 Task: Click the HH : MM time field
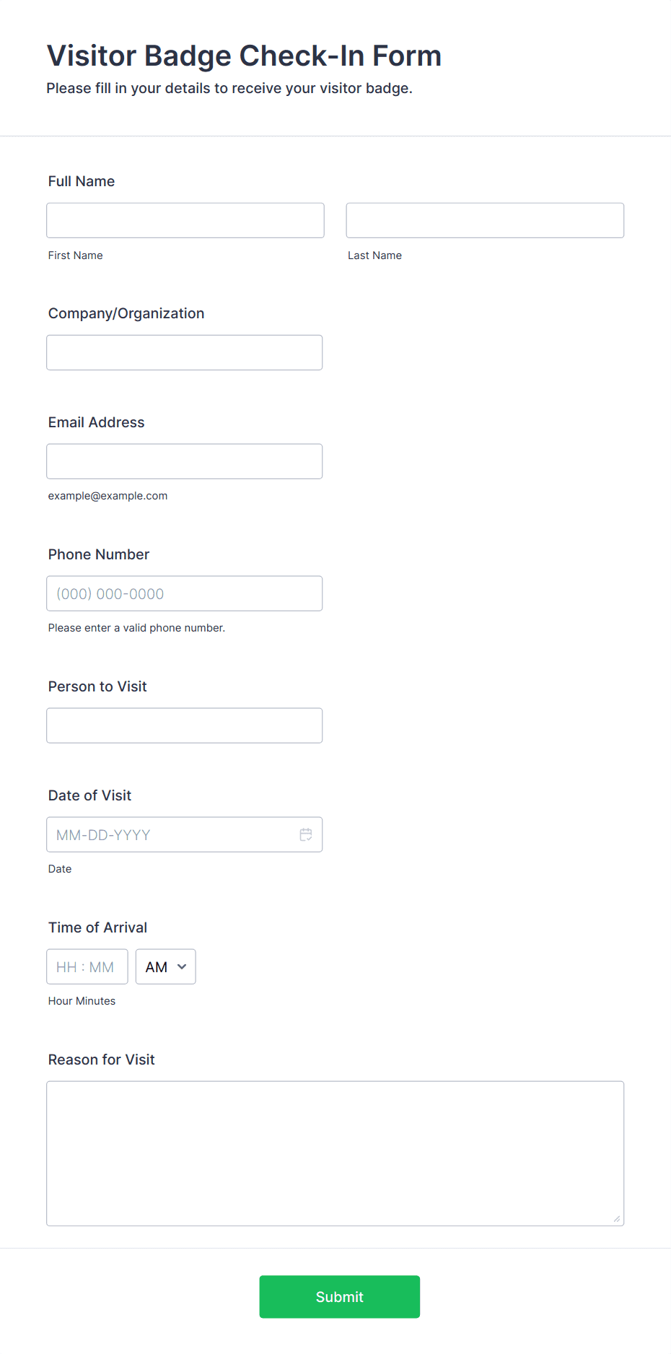click(x=87, y=966)
